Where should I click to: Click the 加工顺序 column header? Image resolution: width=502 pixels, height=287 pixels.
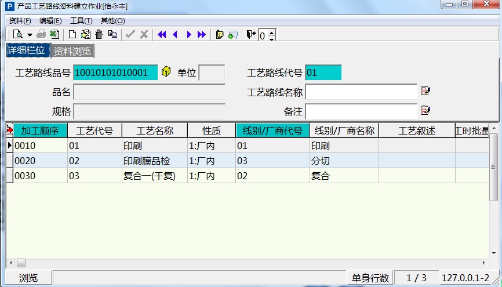[41, 130]
